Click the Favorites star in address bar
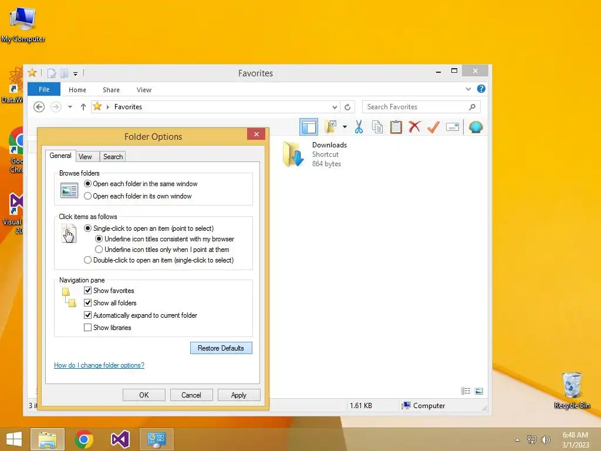The width and height of the screenshot is (601, 451). point(97,107)
